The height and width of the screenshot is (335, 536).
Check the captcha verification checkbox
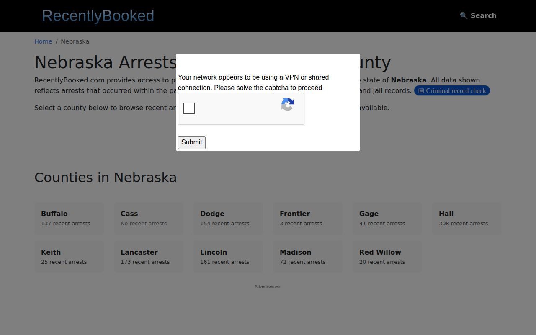click(189, 108)
